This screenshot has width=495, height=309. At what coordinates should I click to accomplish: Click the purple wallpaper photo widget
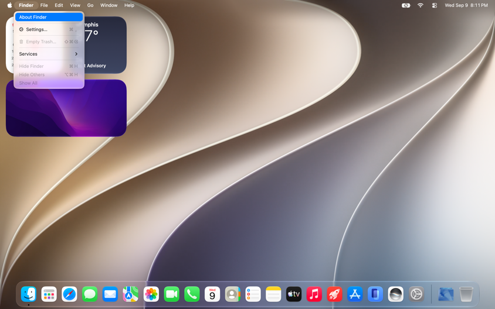(x=66, y=108)
